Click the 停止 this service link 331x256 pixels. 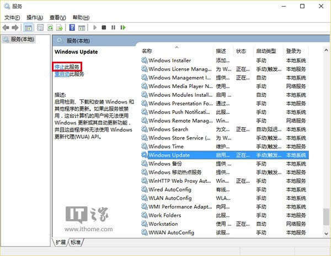point(60,67)
